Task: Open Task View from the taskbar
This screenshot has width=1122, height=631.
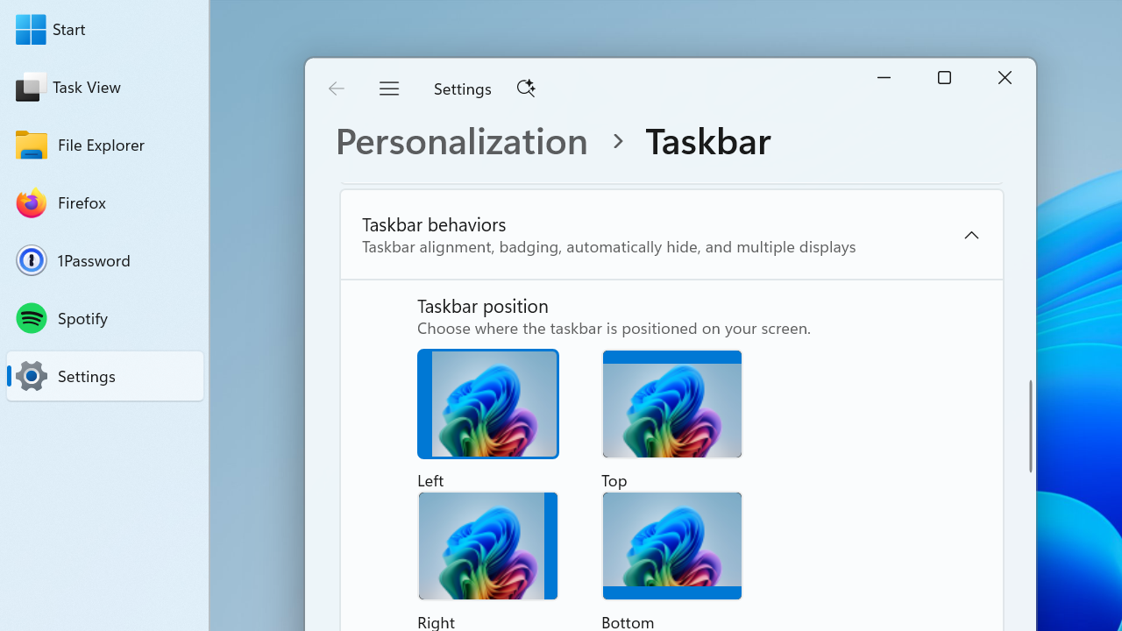Action: (x=31, y=87)
